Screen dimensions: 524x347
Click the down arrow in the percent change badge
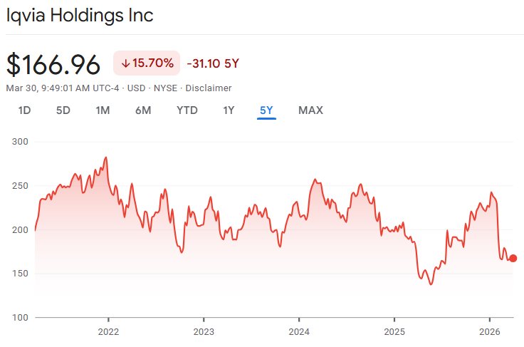coord(125,63)
